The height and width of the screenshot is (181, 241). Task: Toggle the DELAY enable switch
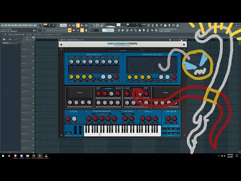point(139,111)
